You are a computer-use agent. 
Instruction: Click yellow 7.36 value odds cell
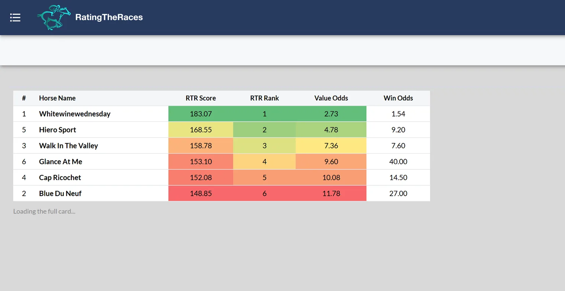(x=331, y=146)
